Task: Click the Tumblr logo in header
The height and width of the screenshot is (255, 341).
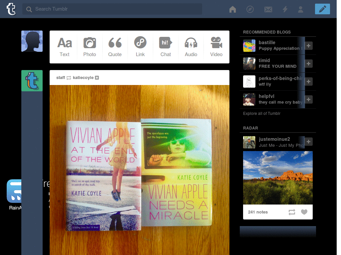Action: tap(11, 9)
